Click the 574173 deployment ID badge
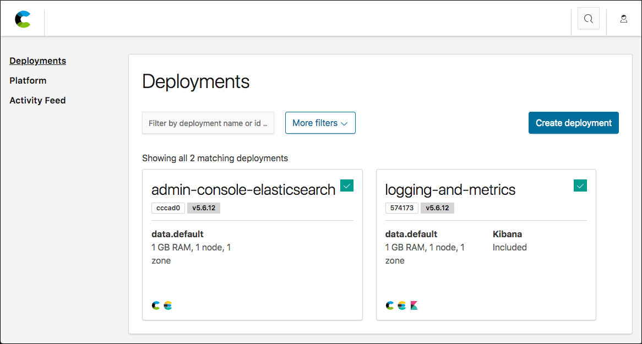 tap(401, 208)
